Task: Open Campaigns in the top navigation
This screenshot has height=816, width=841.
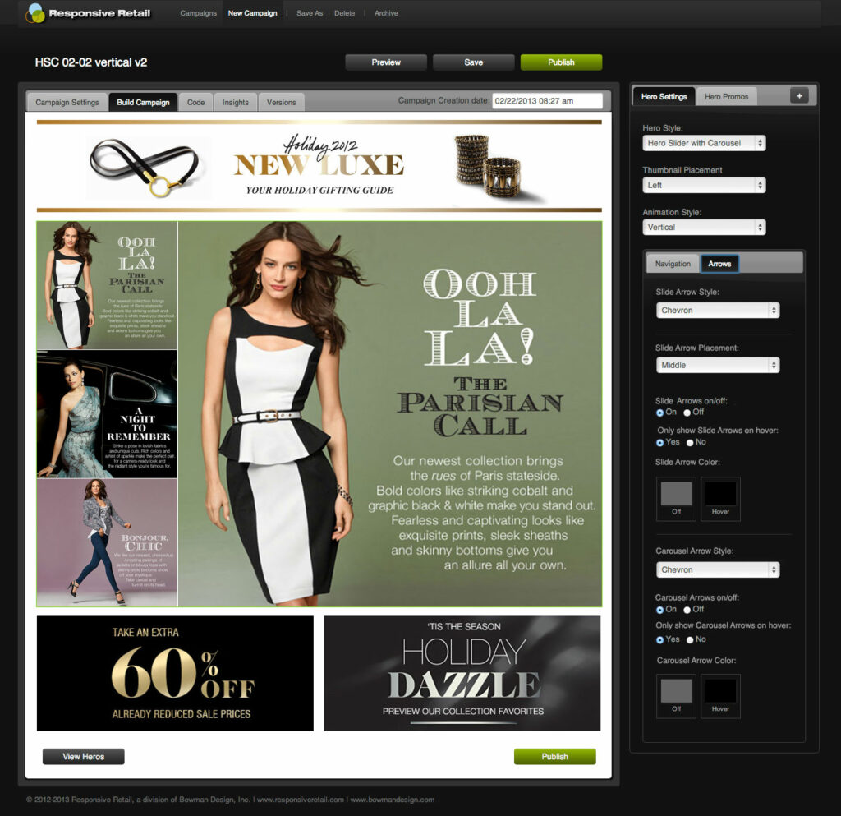Action: click(x=199, y=13)
